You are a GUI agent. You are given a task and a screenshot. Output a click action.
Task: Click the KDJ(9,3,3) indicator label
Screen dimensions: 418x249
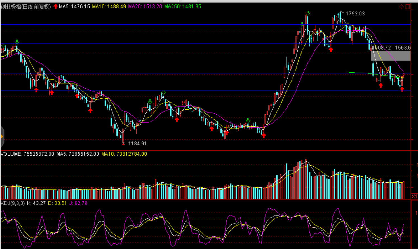[x=13, y=203]
